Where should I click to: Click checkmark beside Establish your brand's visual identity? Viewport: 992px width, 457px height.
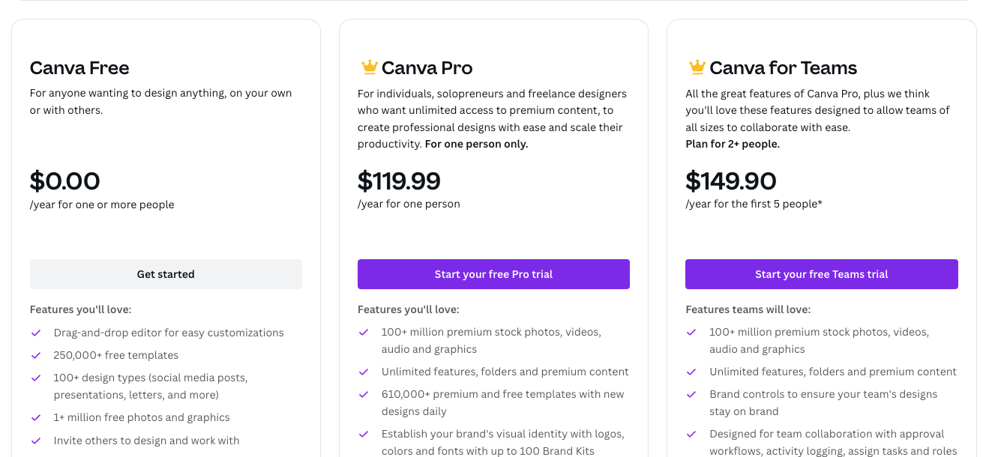coord(364,434)
